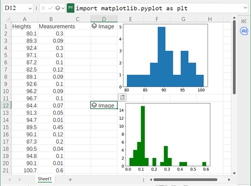Click cell with value 87.3
Image resolution: width=251 pixels, height=186 pixels.
coord(25,141)
